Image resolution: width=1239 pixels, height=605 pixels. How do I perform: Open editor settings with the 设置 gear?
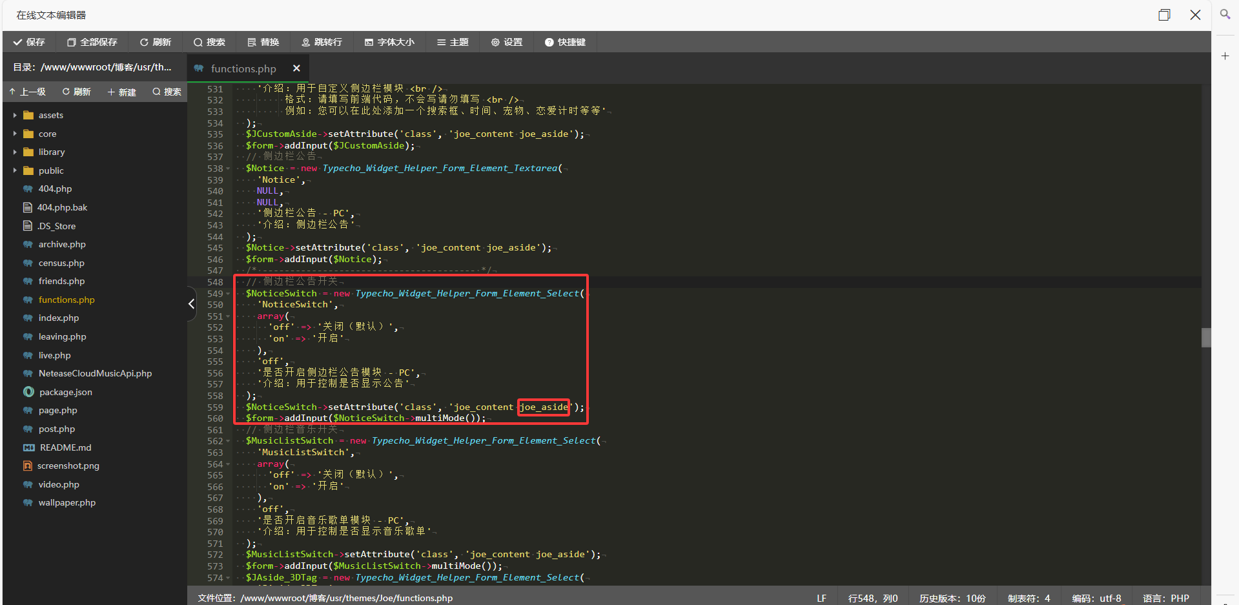(506, 42)
